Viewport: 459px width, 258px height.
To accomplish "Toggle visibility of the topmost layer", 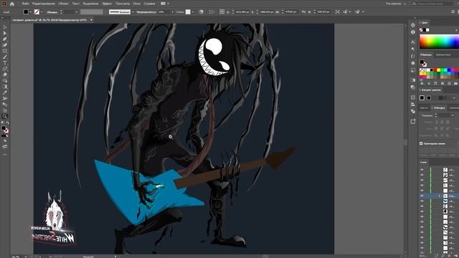I will (422, 170).
